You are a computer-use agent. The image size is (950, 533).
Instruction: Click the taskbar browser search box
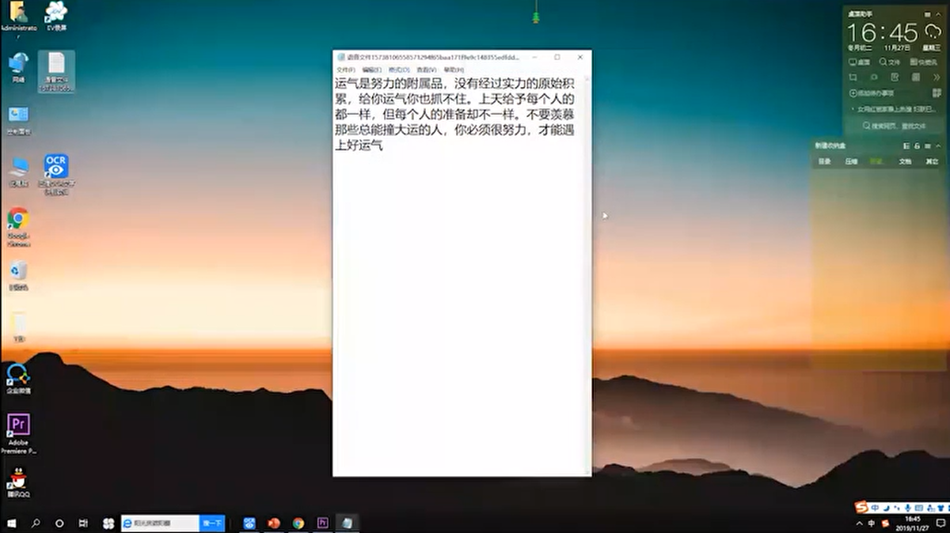160,524
